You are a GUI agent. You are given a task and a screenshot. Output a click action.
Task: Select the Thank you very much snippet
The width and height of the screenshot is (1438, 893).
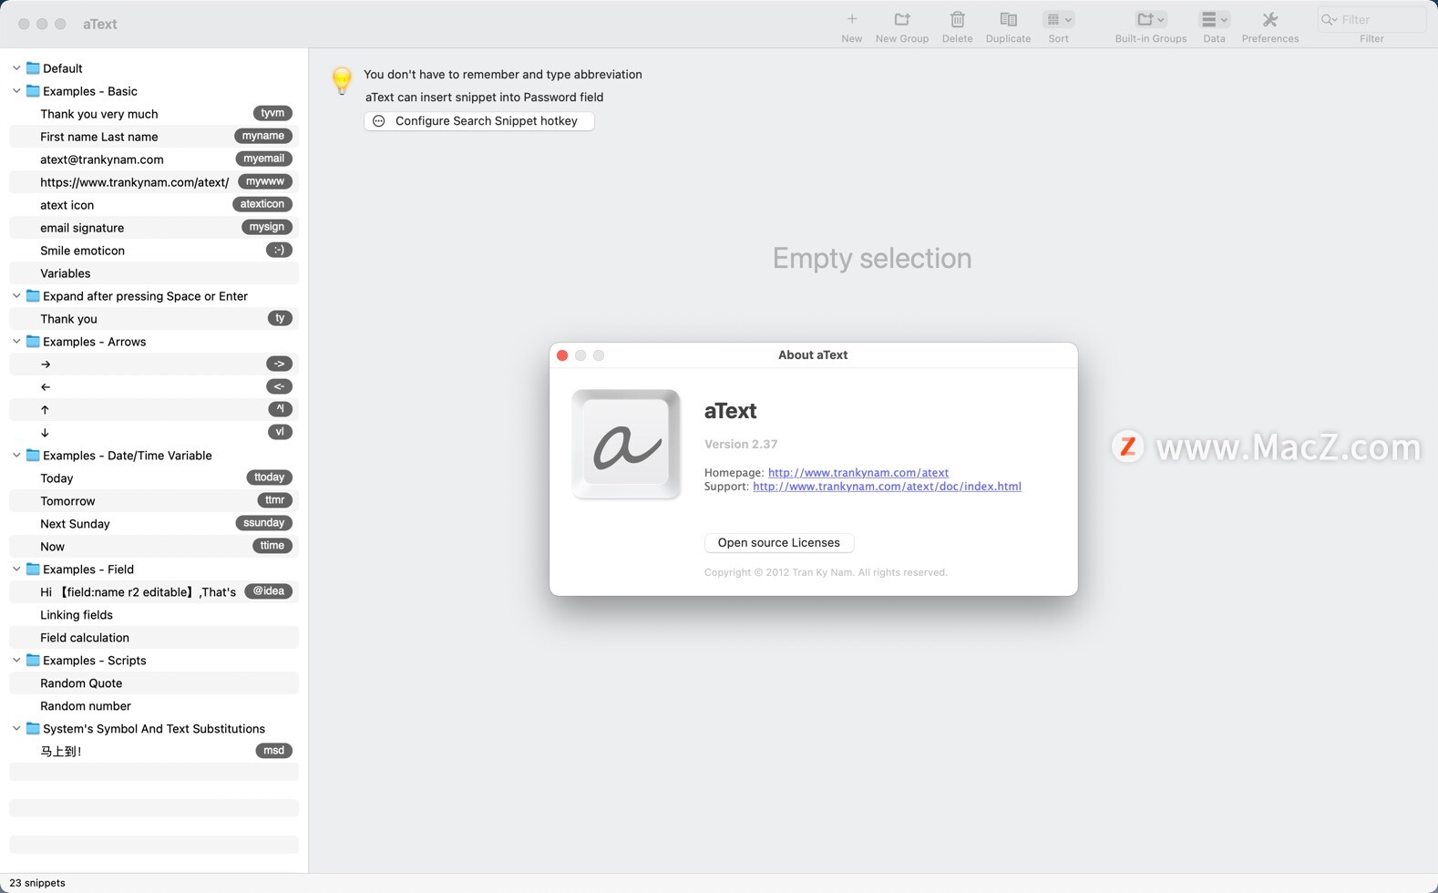tap(154, 114)
